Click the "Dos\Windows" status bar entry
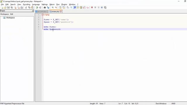The width and height of the screenshot is (187, 105). tap(161, 104)
